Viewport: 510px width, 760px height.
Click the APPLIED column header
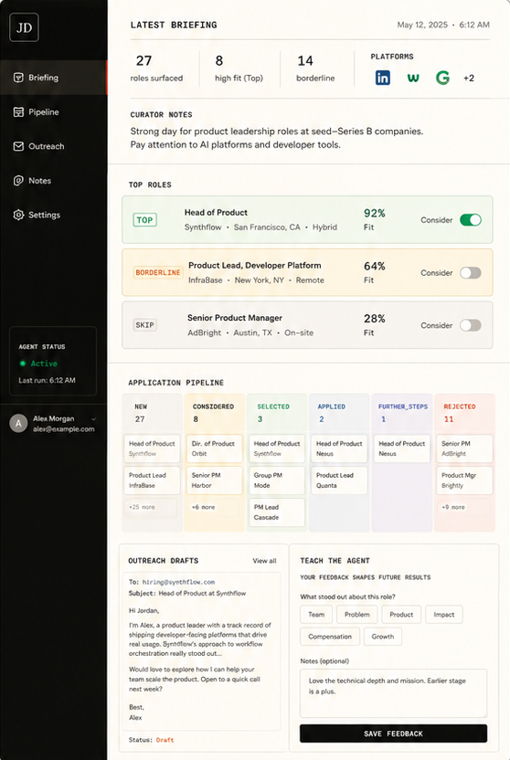[332, 406]
